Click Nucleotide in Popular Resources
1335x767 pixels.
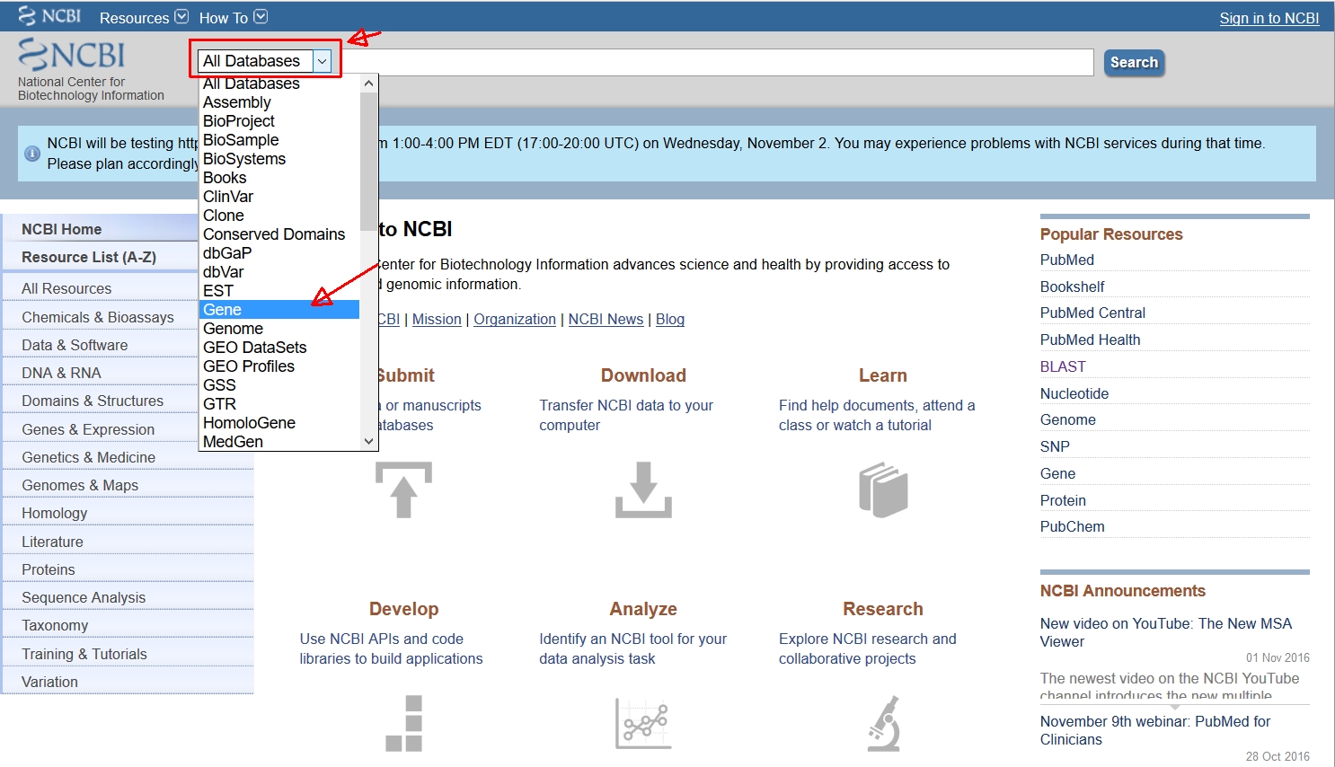(x=1074, y=393)
